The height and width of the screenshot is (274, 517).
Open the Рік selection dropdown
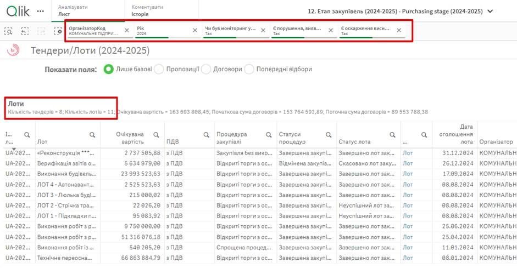162,31
